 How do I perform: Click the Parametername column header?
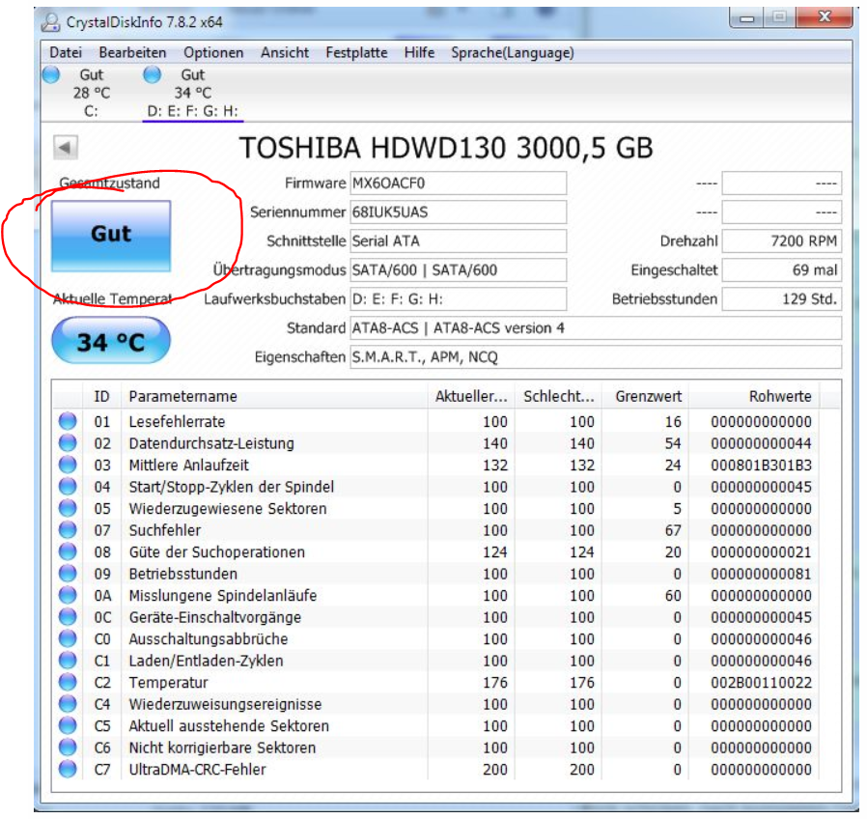tap(275, 397)
